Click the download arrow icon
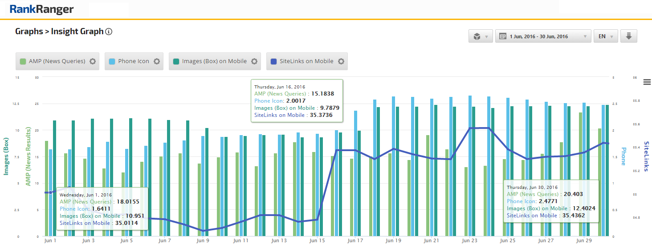The image size is (652, 244). pos(629,36)
